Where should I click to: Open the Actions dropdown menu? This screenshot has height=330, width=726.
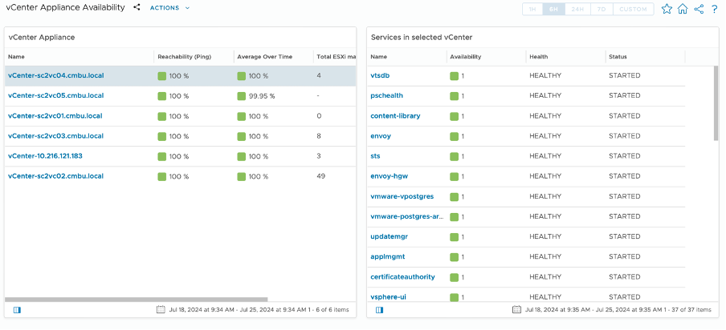[169, 7]
